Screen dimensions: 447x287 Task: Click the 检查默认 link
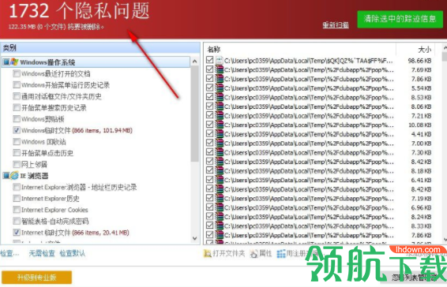73,253
